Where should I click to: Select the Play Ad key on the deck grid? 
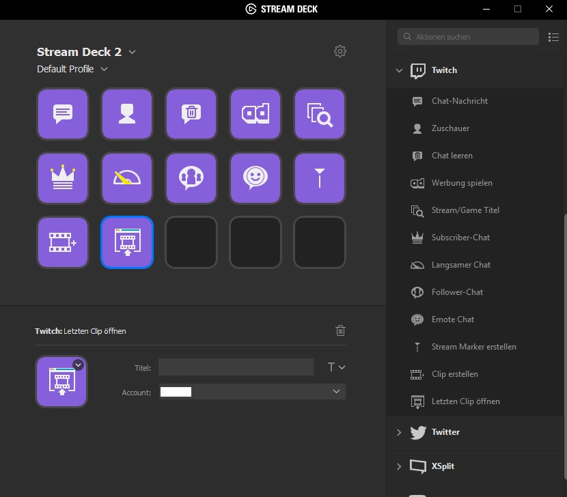(x=255, y=114)
